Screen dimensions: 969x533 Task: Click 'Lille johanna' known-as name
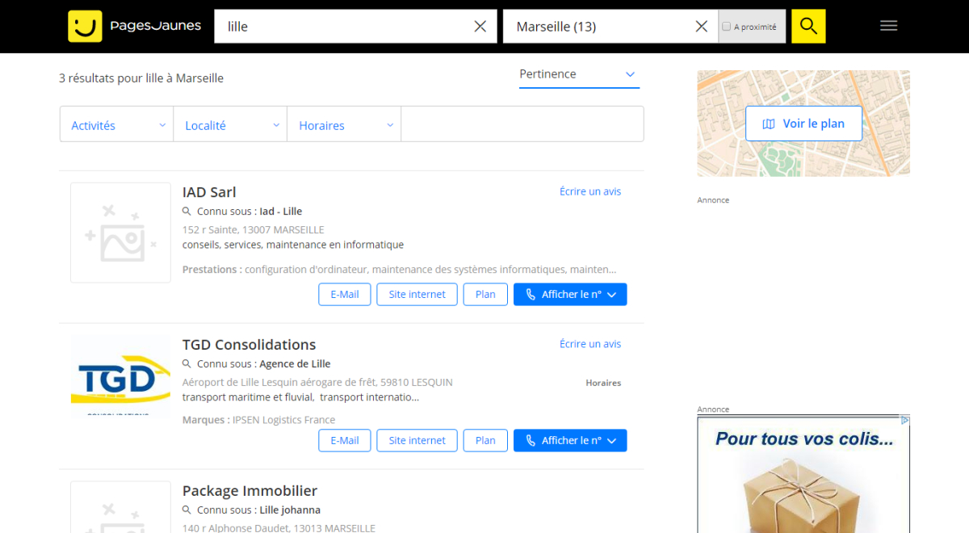pos(290,510)
